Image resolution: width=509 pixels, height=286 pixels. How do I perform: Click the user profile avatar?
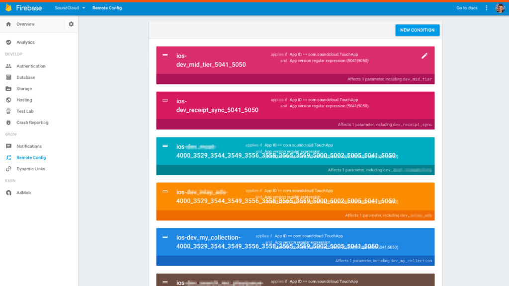pyautogui.click(x=500, y=8)
